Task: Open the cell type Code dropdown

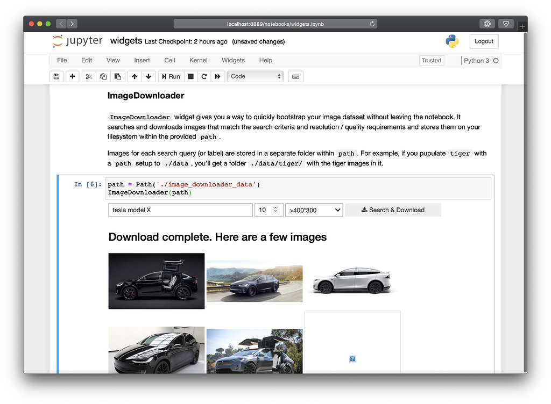Action: click(x=255, y=76)
